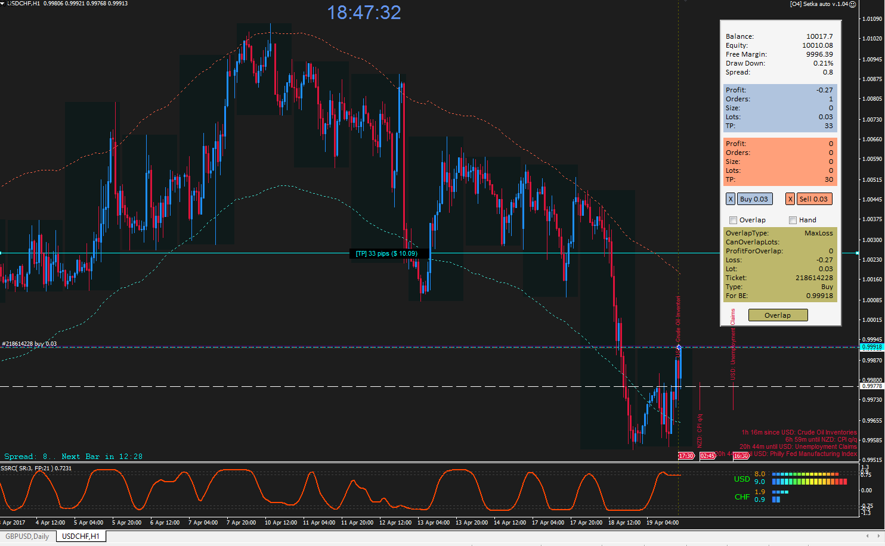The width and height of the screenshot is (885, 546).
Task: Click the 13 Apr 04:00 time axis label
Action: 434,523
